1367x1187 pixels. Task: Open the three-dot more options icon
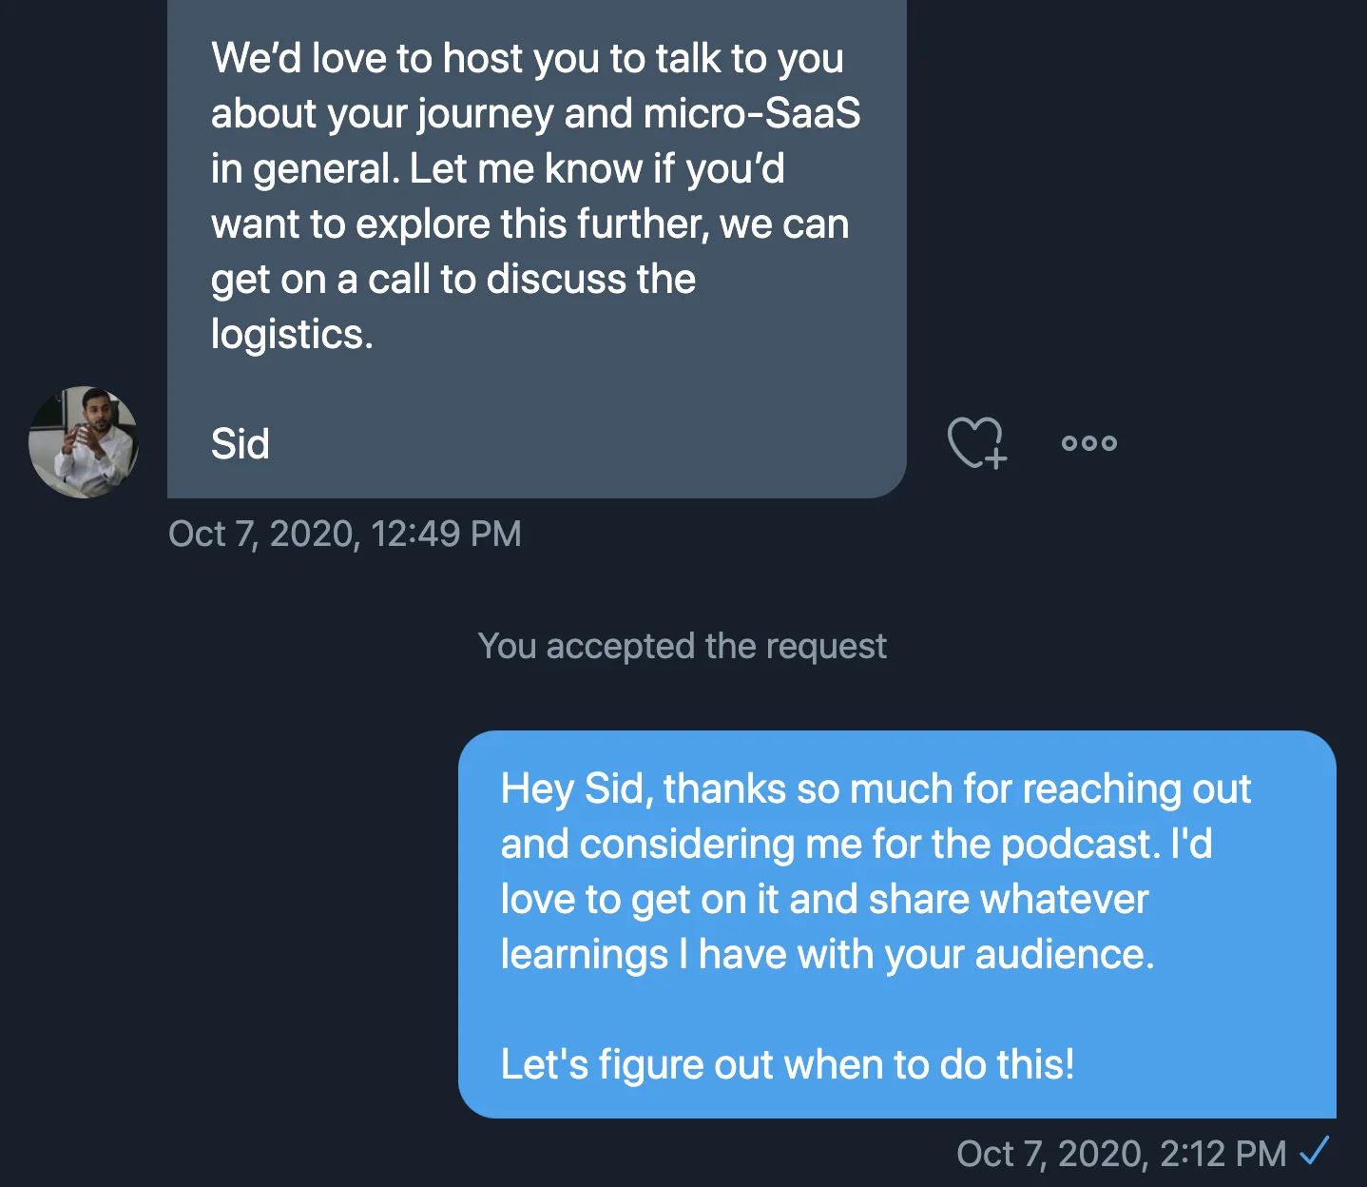tap(1089, 443)
